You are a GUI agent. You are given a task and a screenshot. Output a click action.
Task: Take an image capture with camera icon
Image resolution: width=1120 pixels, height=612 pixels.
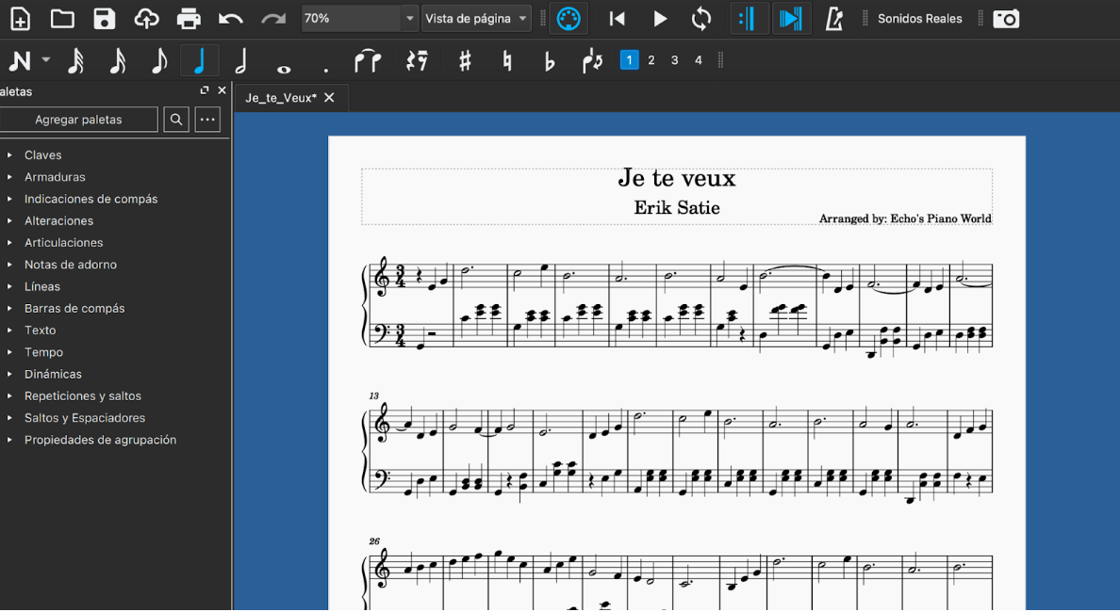(1007, 19)
